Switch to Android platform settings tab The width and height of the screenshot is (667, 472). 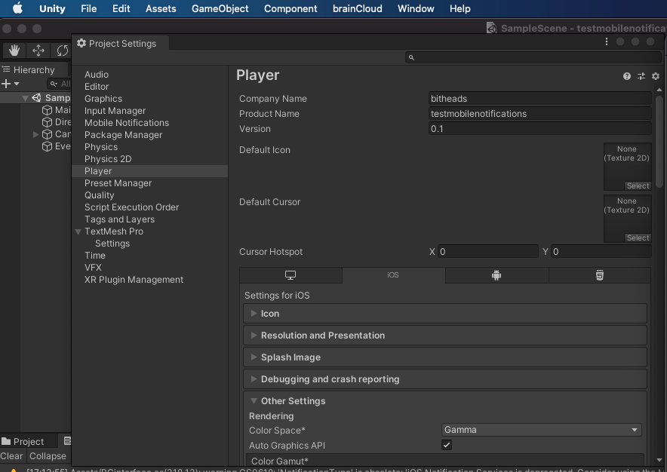[496, 275]
